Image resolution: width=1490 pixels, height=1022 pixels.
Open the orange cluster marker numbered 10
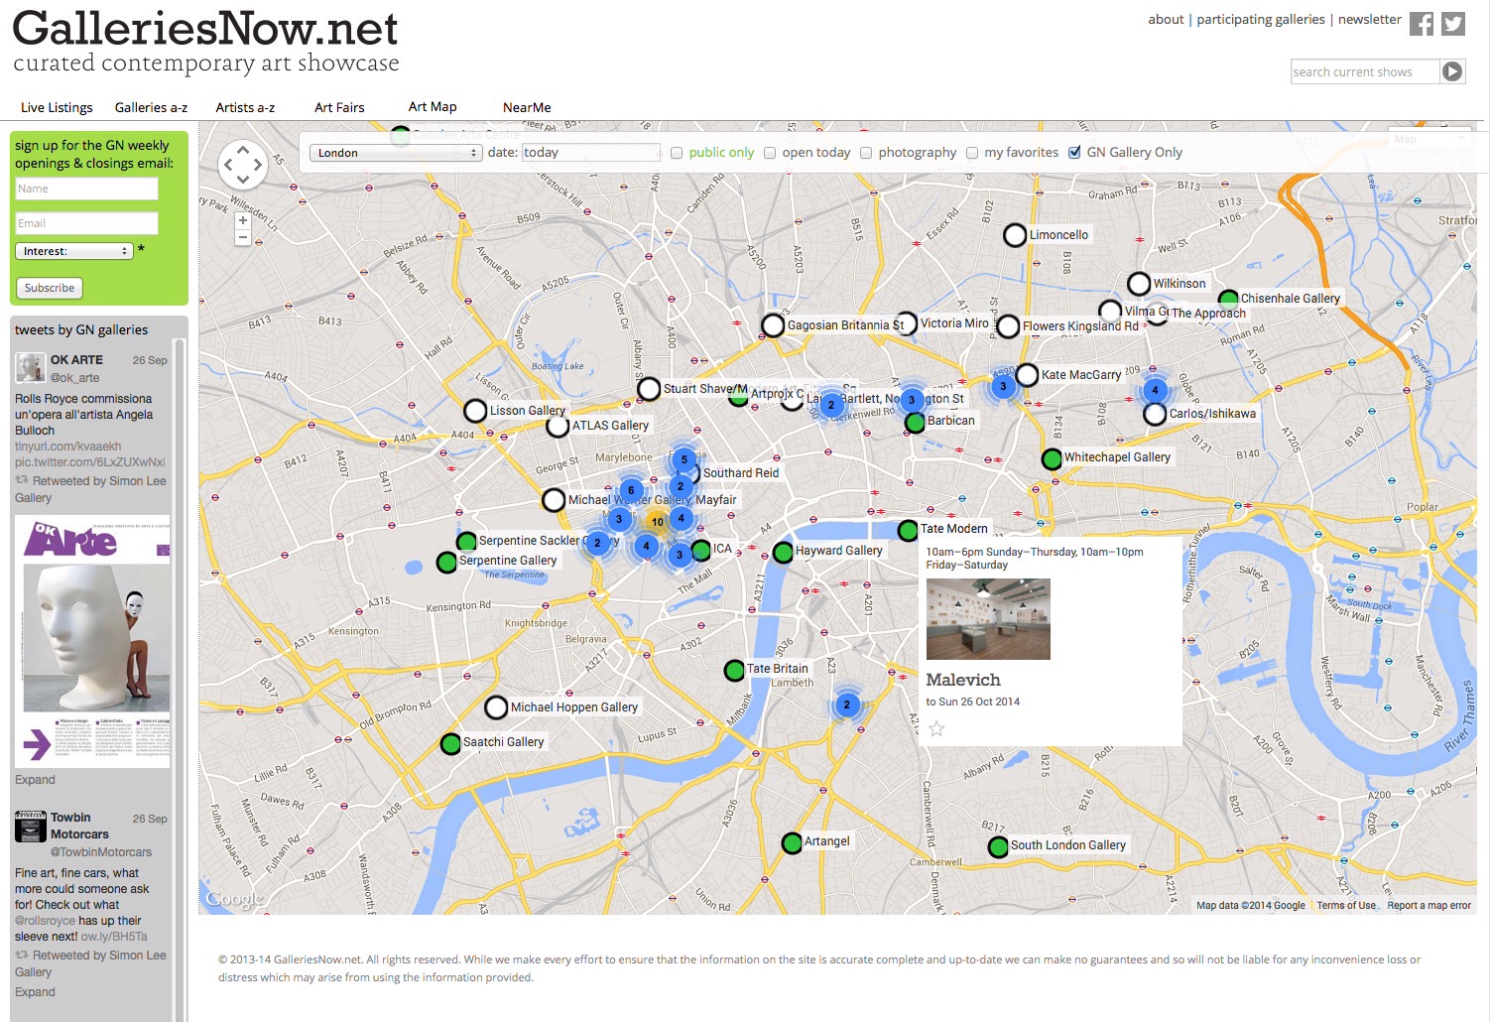[658, 521]
